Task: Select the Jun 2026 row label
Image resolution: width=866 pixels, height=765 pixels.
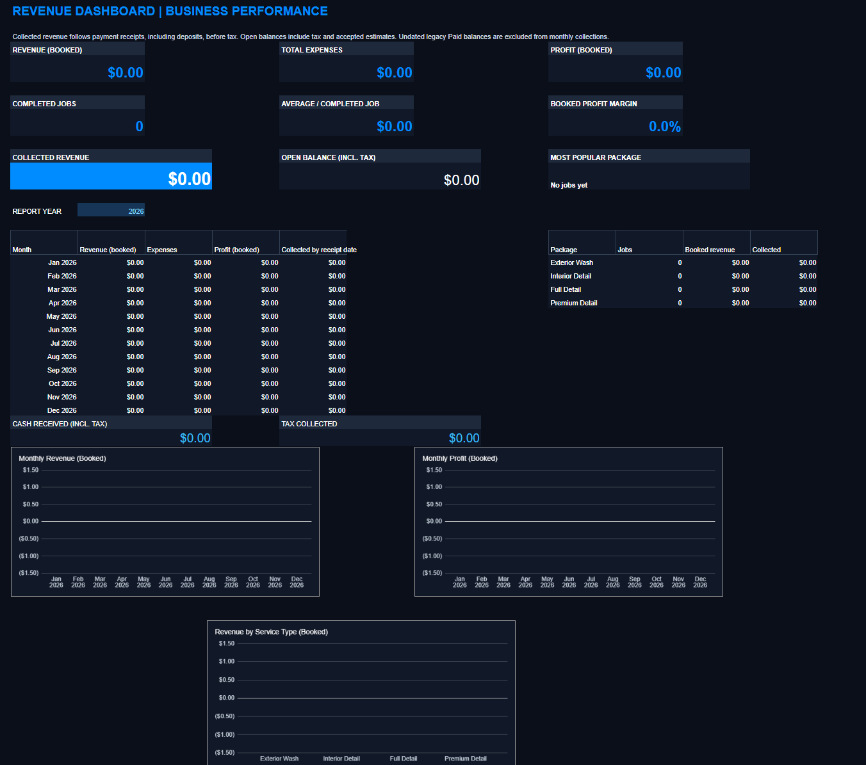Action: (x=63, y=330)
